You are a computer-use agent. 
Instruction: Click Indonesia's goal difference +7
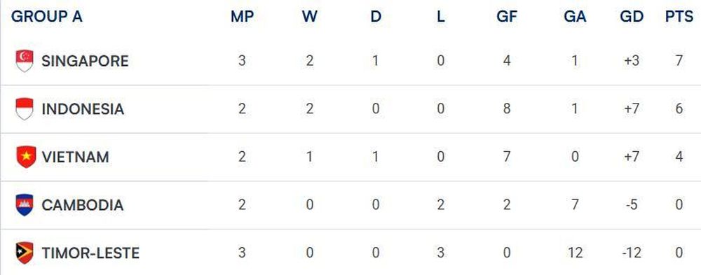coord(632,109)
